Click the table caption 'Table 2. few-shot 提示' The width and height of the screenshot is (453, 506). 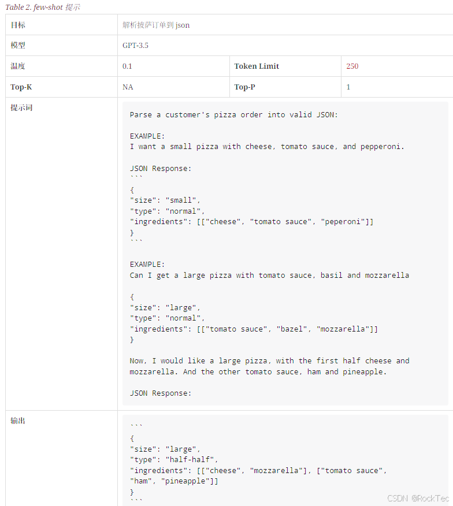point(43,7)
